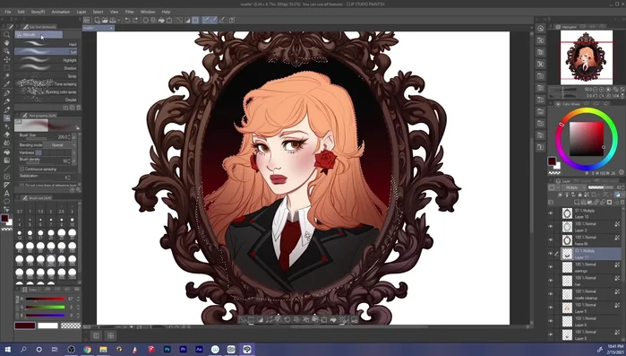626x356 pixels.
Task: Open the Filter menu
Action: coord(129,12)
